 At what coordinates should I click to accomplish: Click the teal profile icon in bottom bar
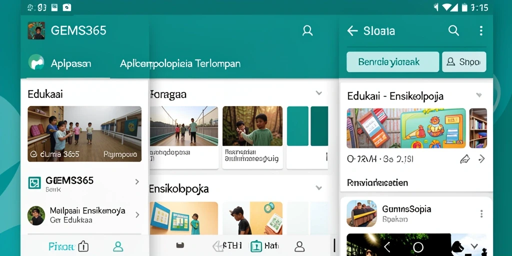point(118,246)
